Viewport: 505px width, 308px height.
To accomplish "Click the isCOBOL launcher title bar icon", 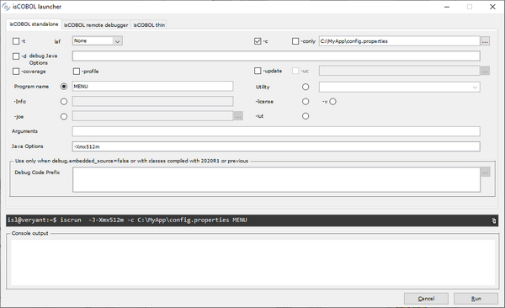I will click(6, 7).
